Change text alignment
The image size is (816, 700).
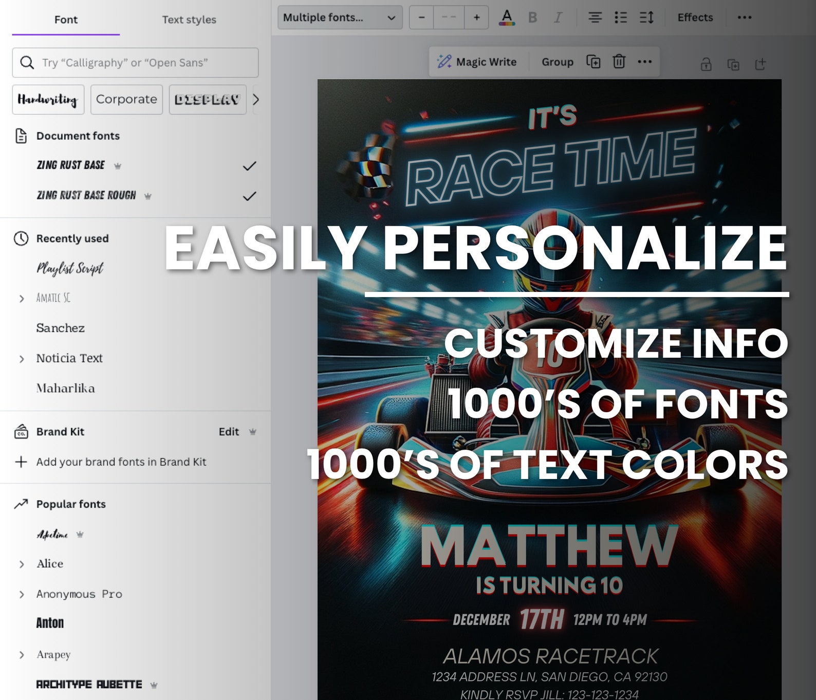[x=595, y=17]
